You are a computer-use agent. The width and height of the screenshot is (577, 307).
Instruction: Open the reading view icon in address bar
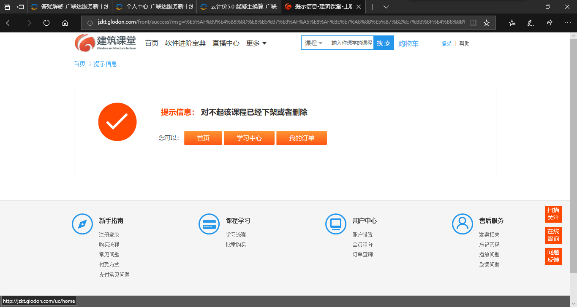click(473, 23)
